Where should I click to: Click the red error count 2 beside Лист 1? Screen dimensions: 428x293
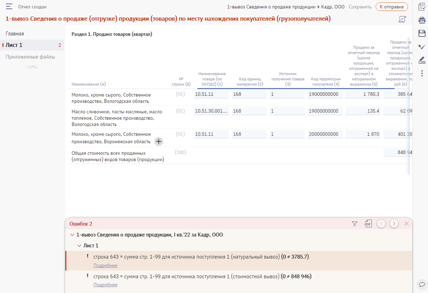[60, 45]
